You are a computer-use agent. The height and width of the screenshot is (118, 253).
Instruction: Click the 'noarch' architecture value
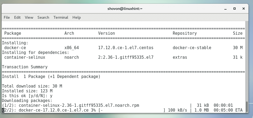(x=72, y=57)
